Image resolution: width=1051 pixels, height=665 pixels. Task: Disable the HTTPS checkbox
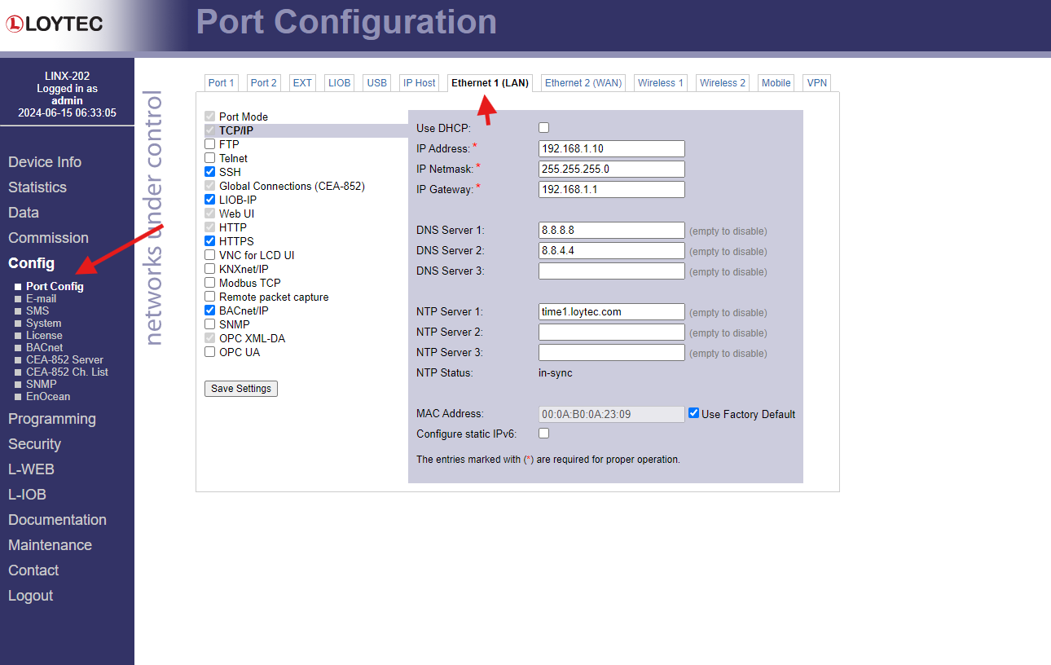tap(209, 241)
